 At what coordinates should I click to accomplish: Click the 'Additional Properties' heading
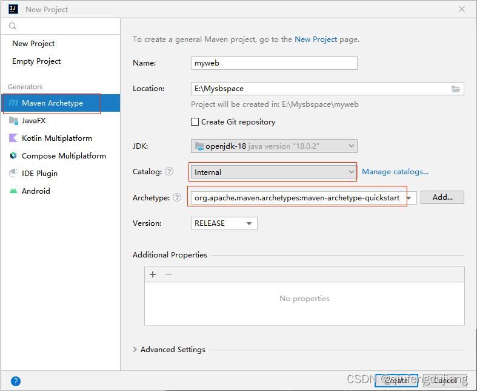(x=170, y=255)
